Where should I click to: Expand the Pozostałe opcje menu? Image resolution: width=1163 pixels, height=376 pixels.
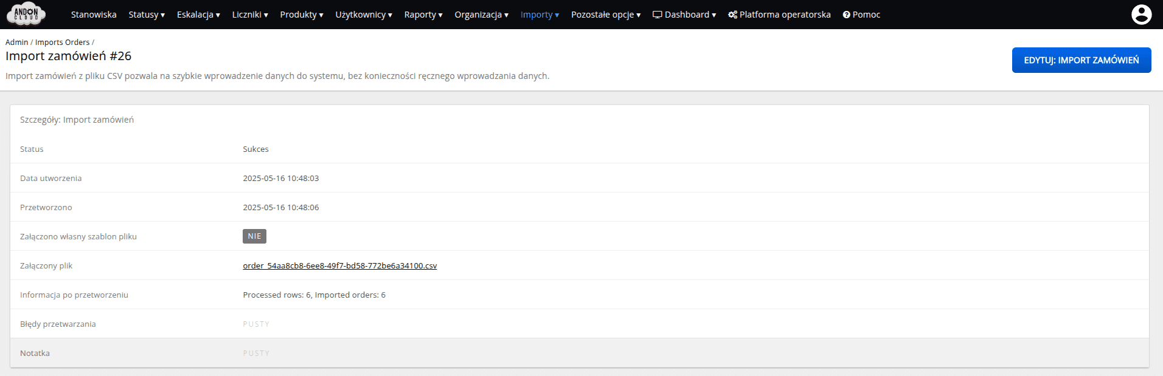606,15
